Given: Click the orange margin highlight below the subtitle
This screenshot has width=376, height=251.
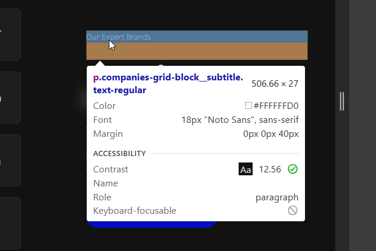Looking at the screenshot, I should pos(197,51).
